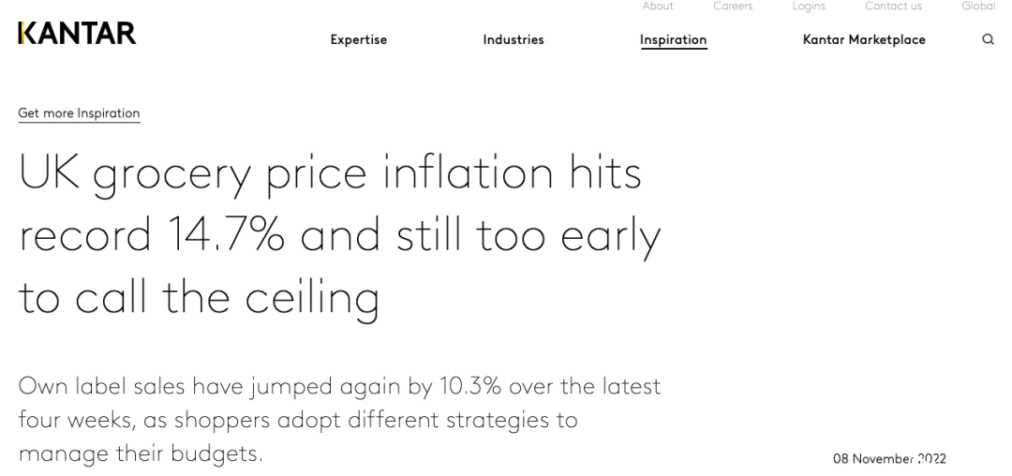Open the search magnifier icon
The width and height of the screenshot is (1012, 476).
point(989,39)
